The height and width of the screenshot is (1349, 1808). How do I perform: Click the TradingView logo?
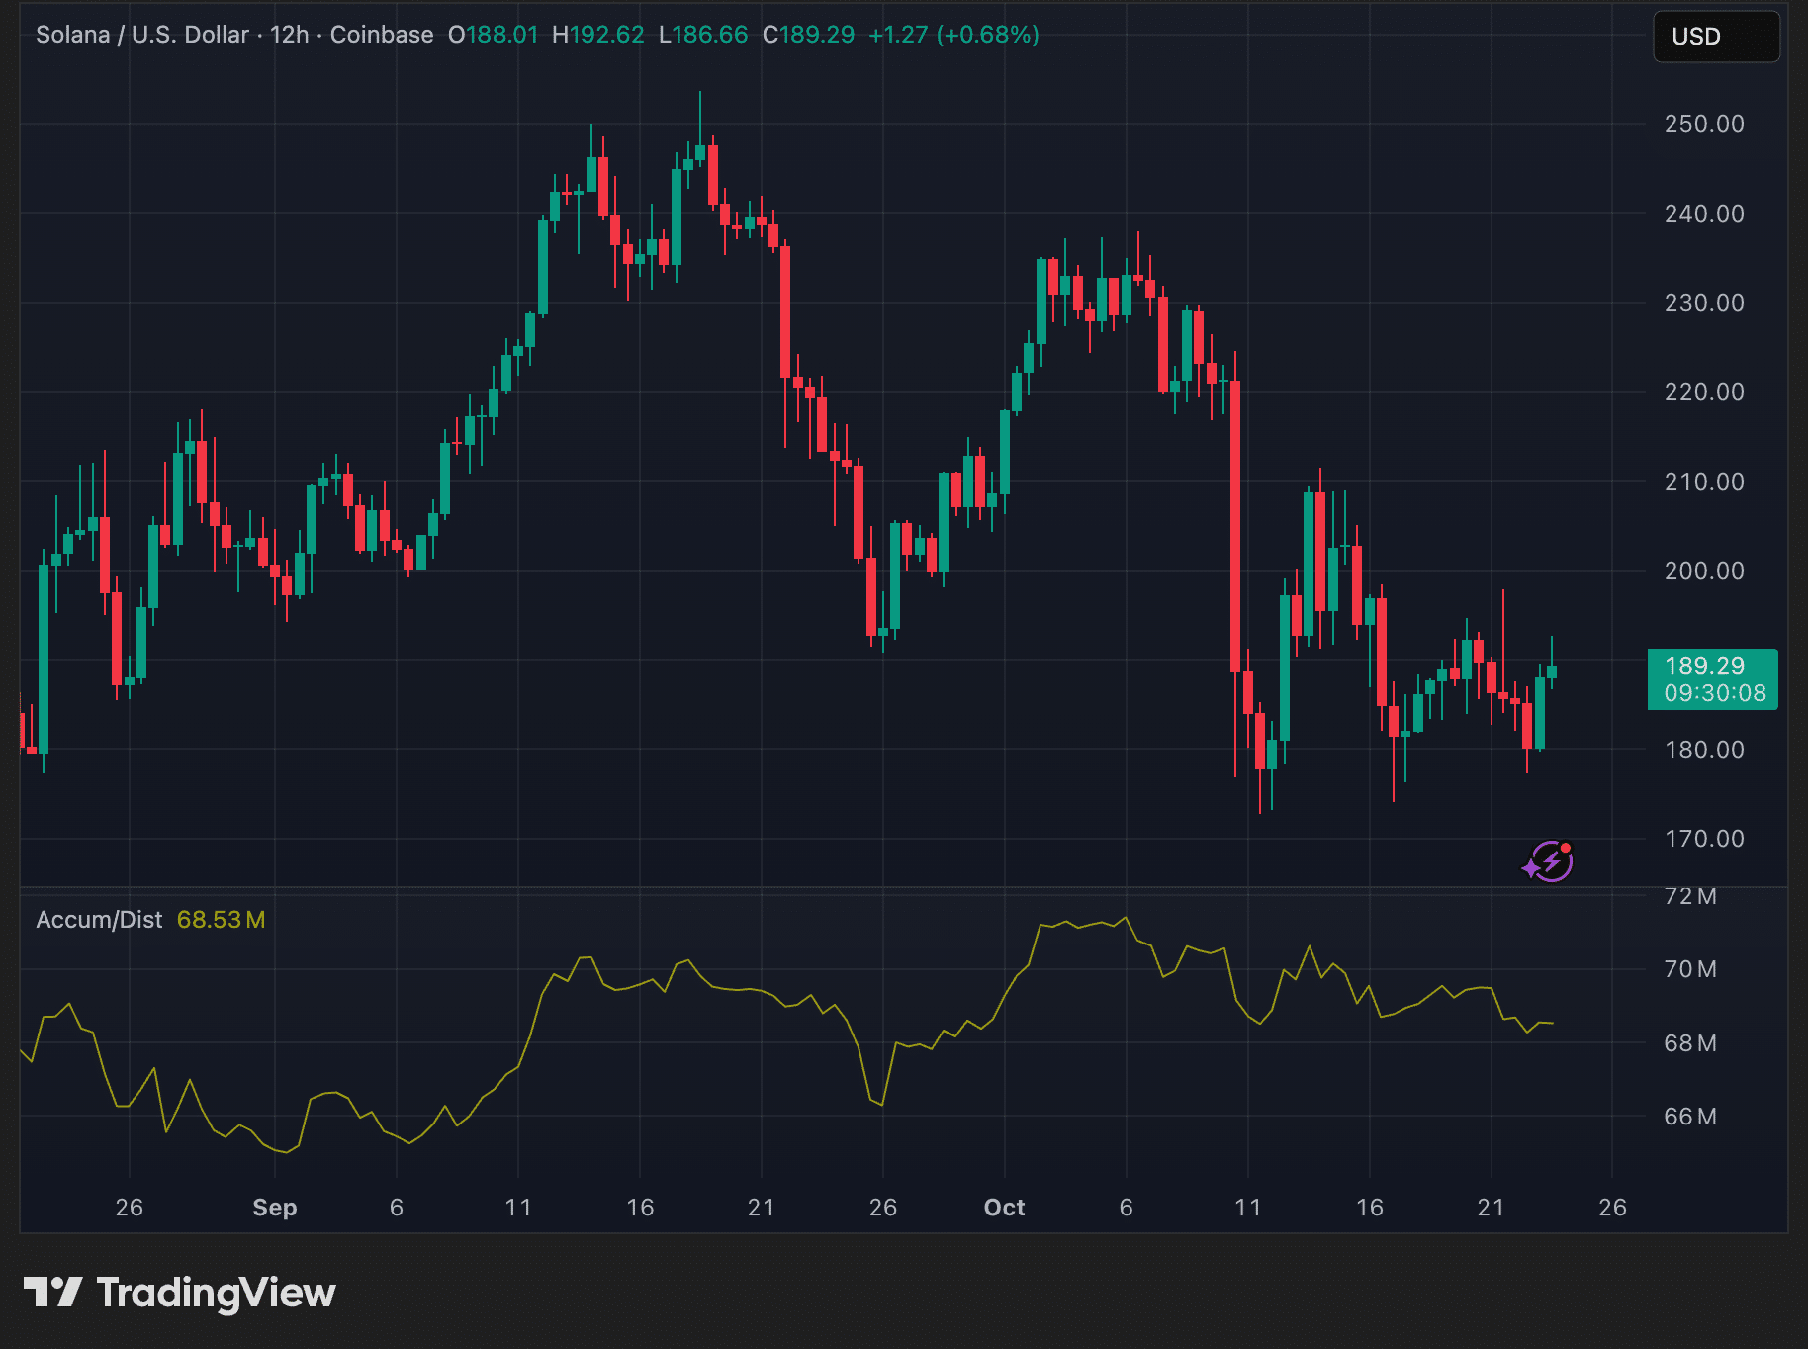click(x=179, y=1293)
